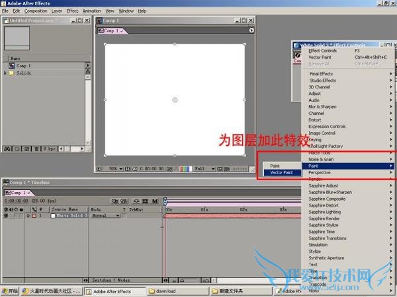
Task: Click the viewer timecode 0:00:00:00
Action: point(152,169)
